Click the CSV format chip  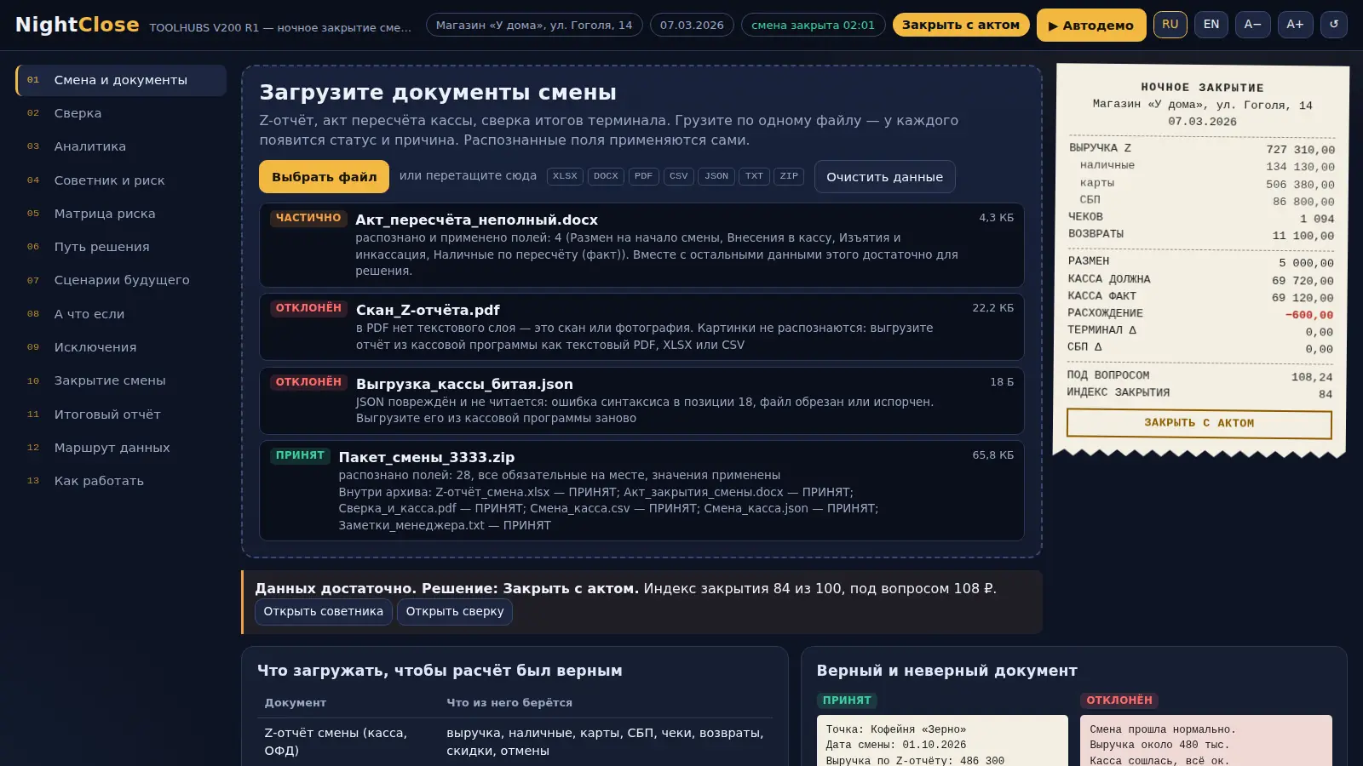coord(679,176)
